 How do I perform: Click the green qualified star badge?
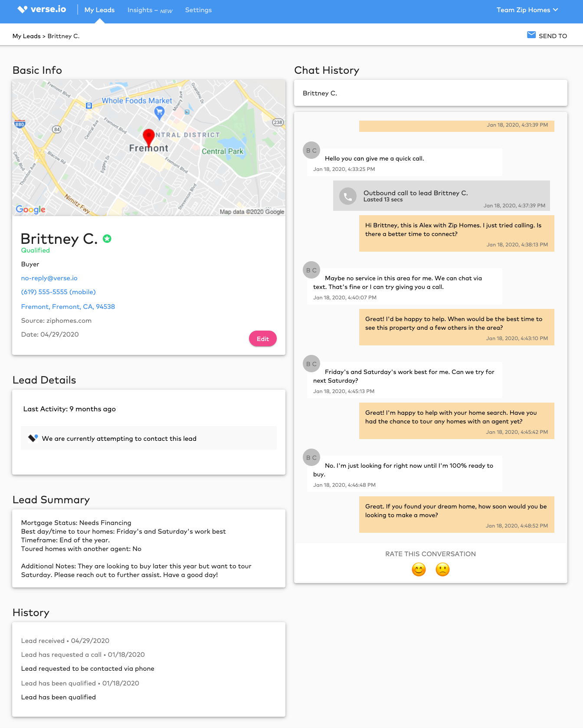coord(107,239)
